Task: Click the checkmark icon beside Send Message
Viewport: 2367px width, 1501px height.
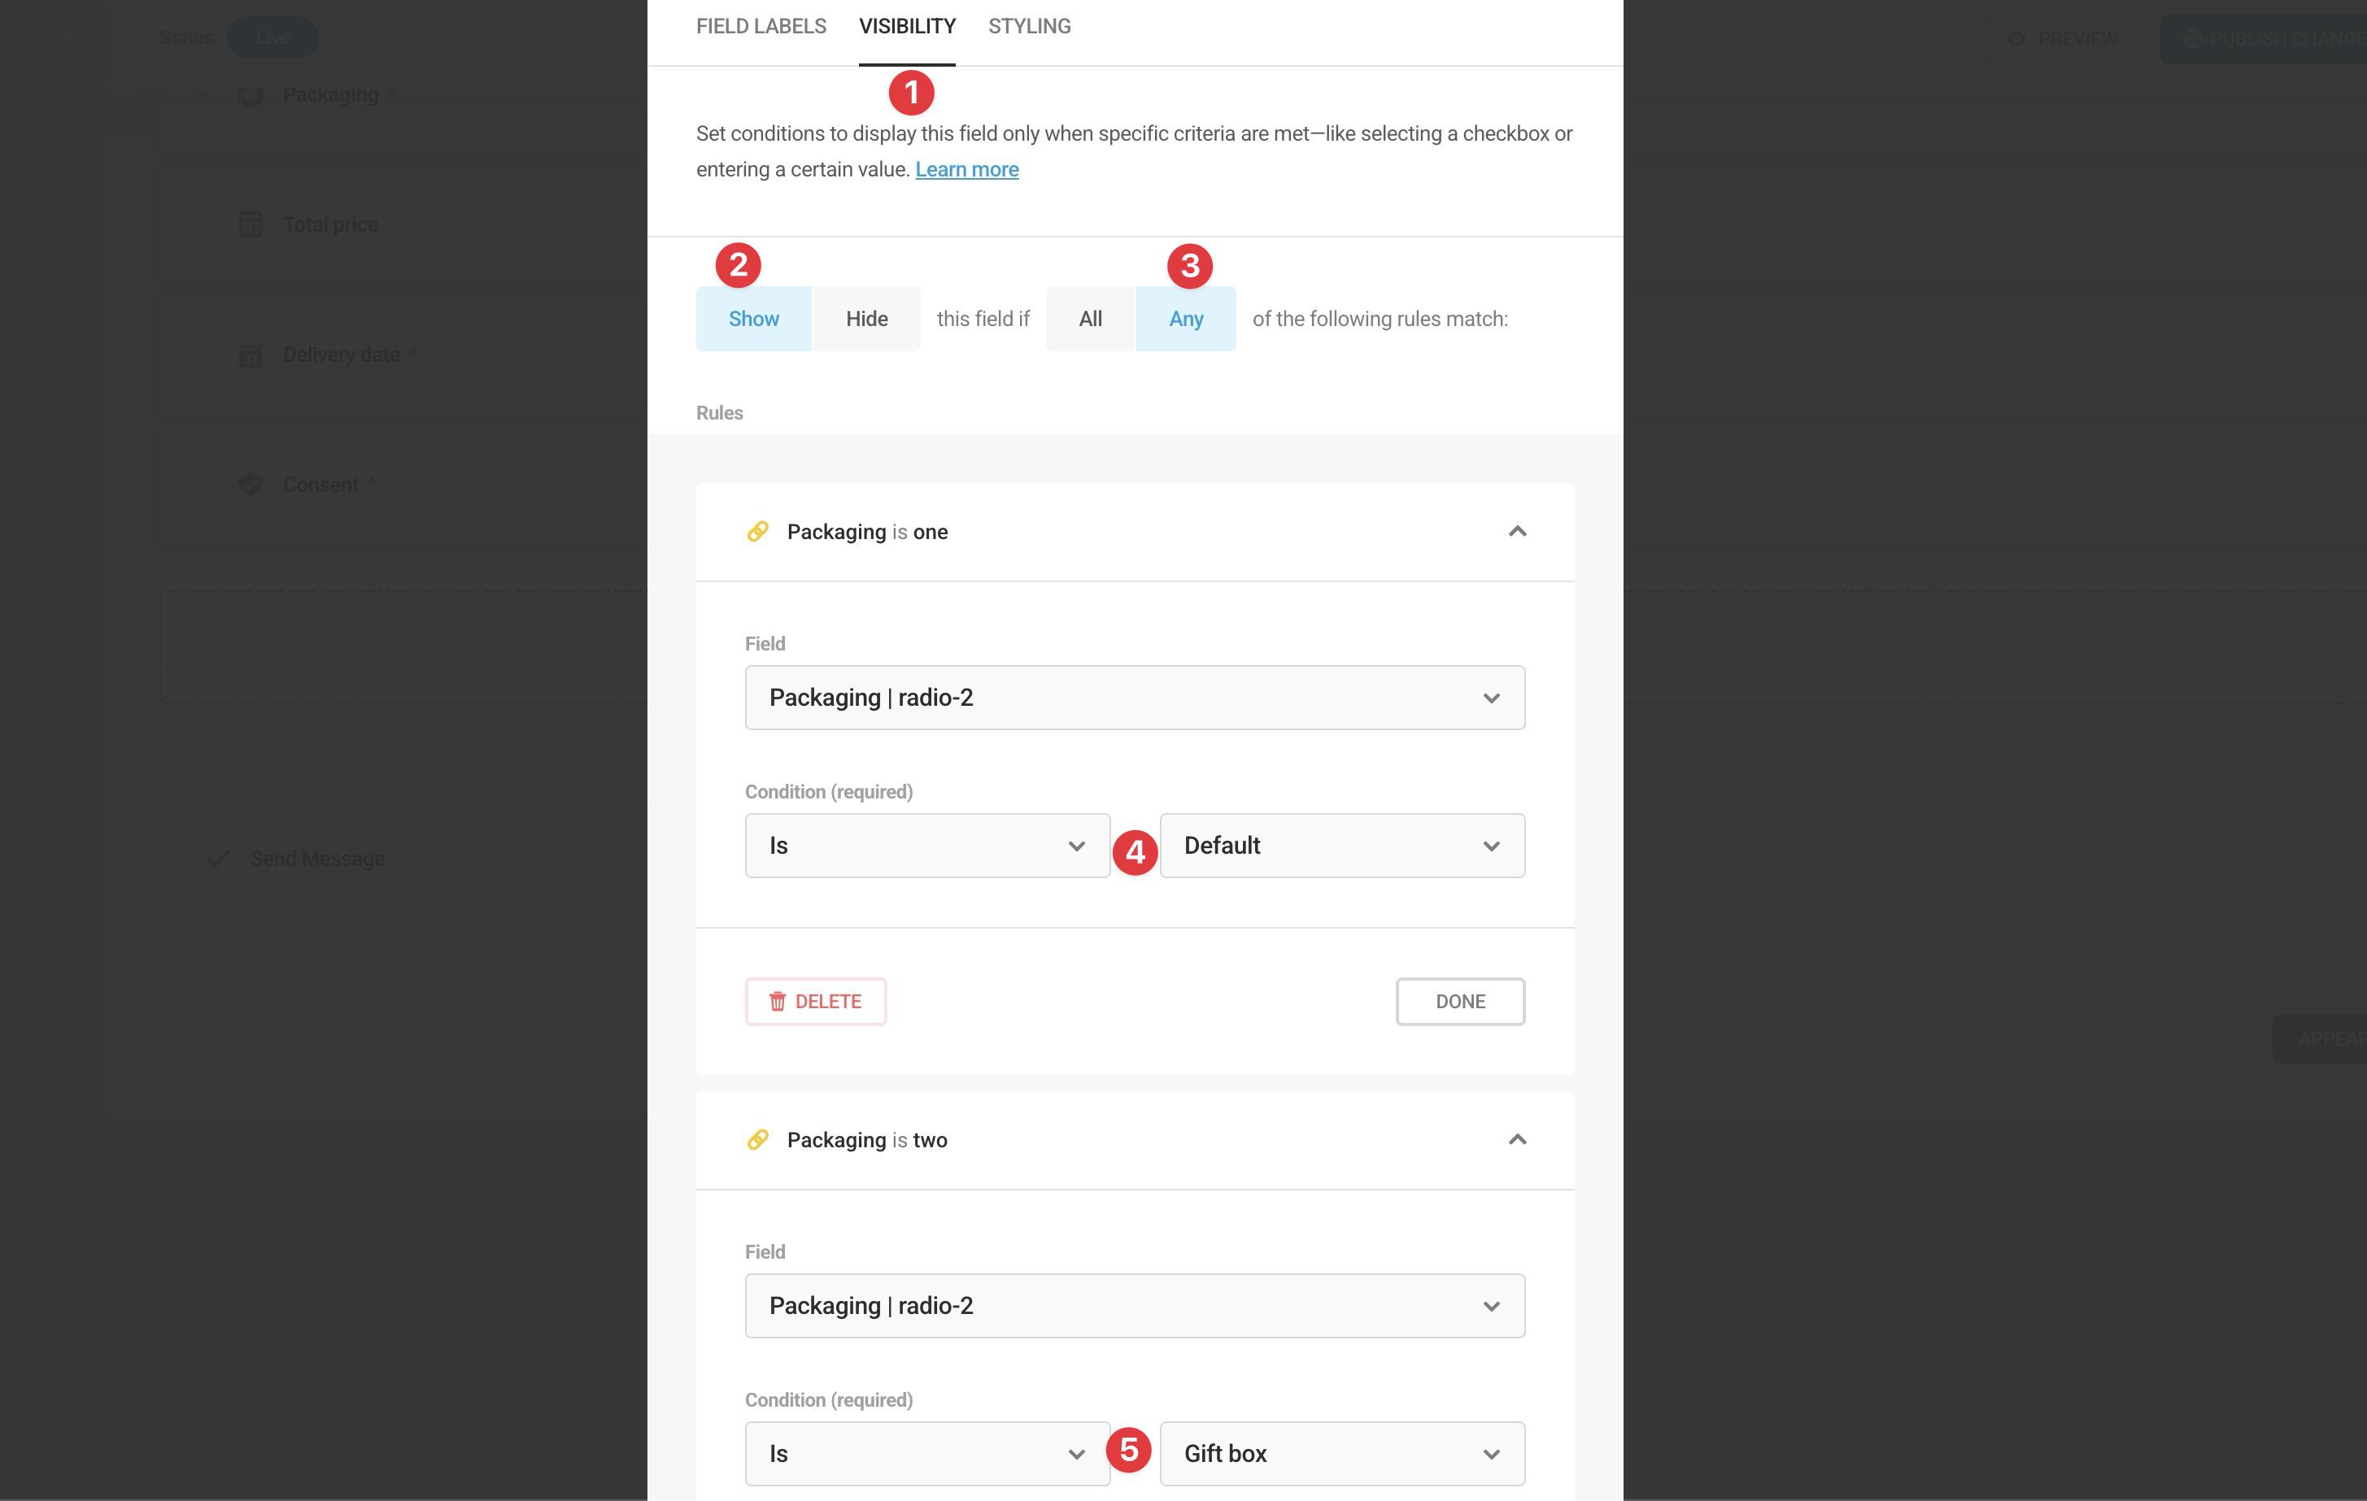Action: pyautogui.click(x=218, y=859)
